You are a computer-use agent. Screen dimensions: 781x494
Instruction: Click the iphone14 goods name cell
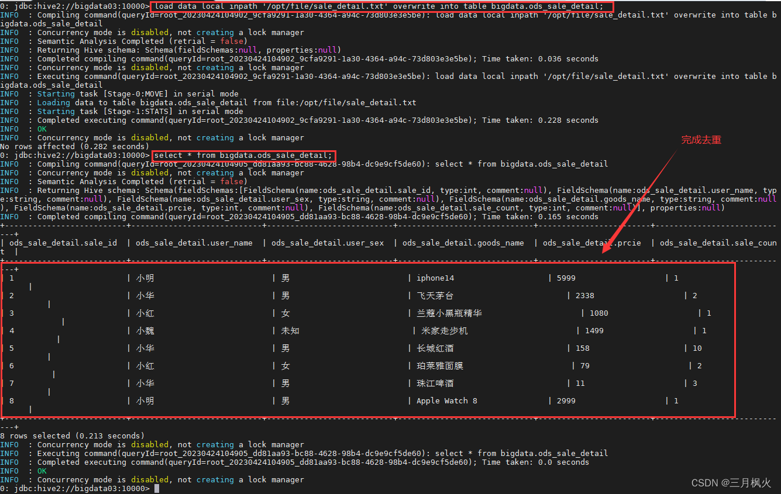point(435,278)
